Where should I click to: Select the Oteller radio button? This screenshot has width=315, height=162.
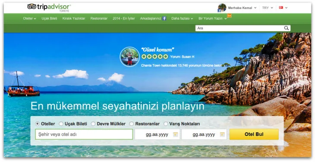point(38,124)
